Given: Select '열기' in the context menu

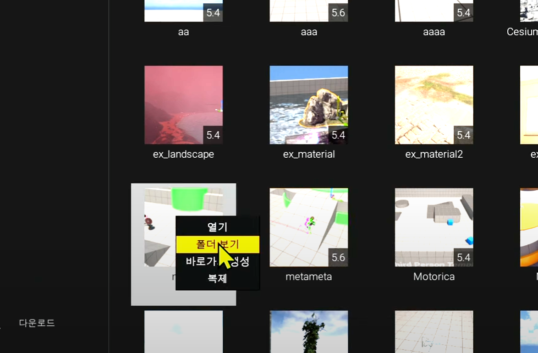Looking at the screenshot, I should pyautogui.click(x=218, y=227).
